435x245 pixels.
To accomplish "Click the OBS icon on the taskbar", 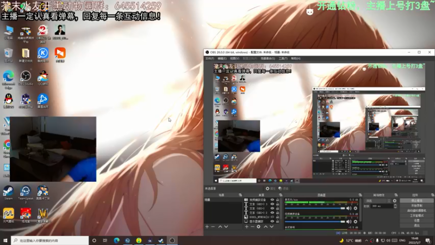I will 172,241.
